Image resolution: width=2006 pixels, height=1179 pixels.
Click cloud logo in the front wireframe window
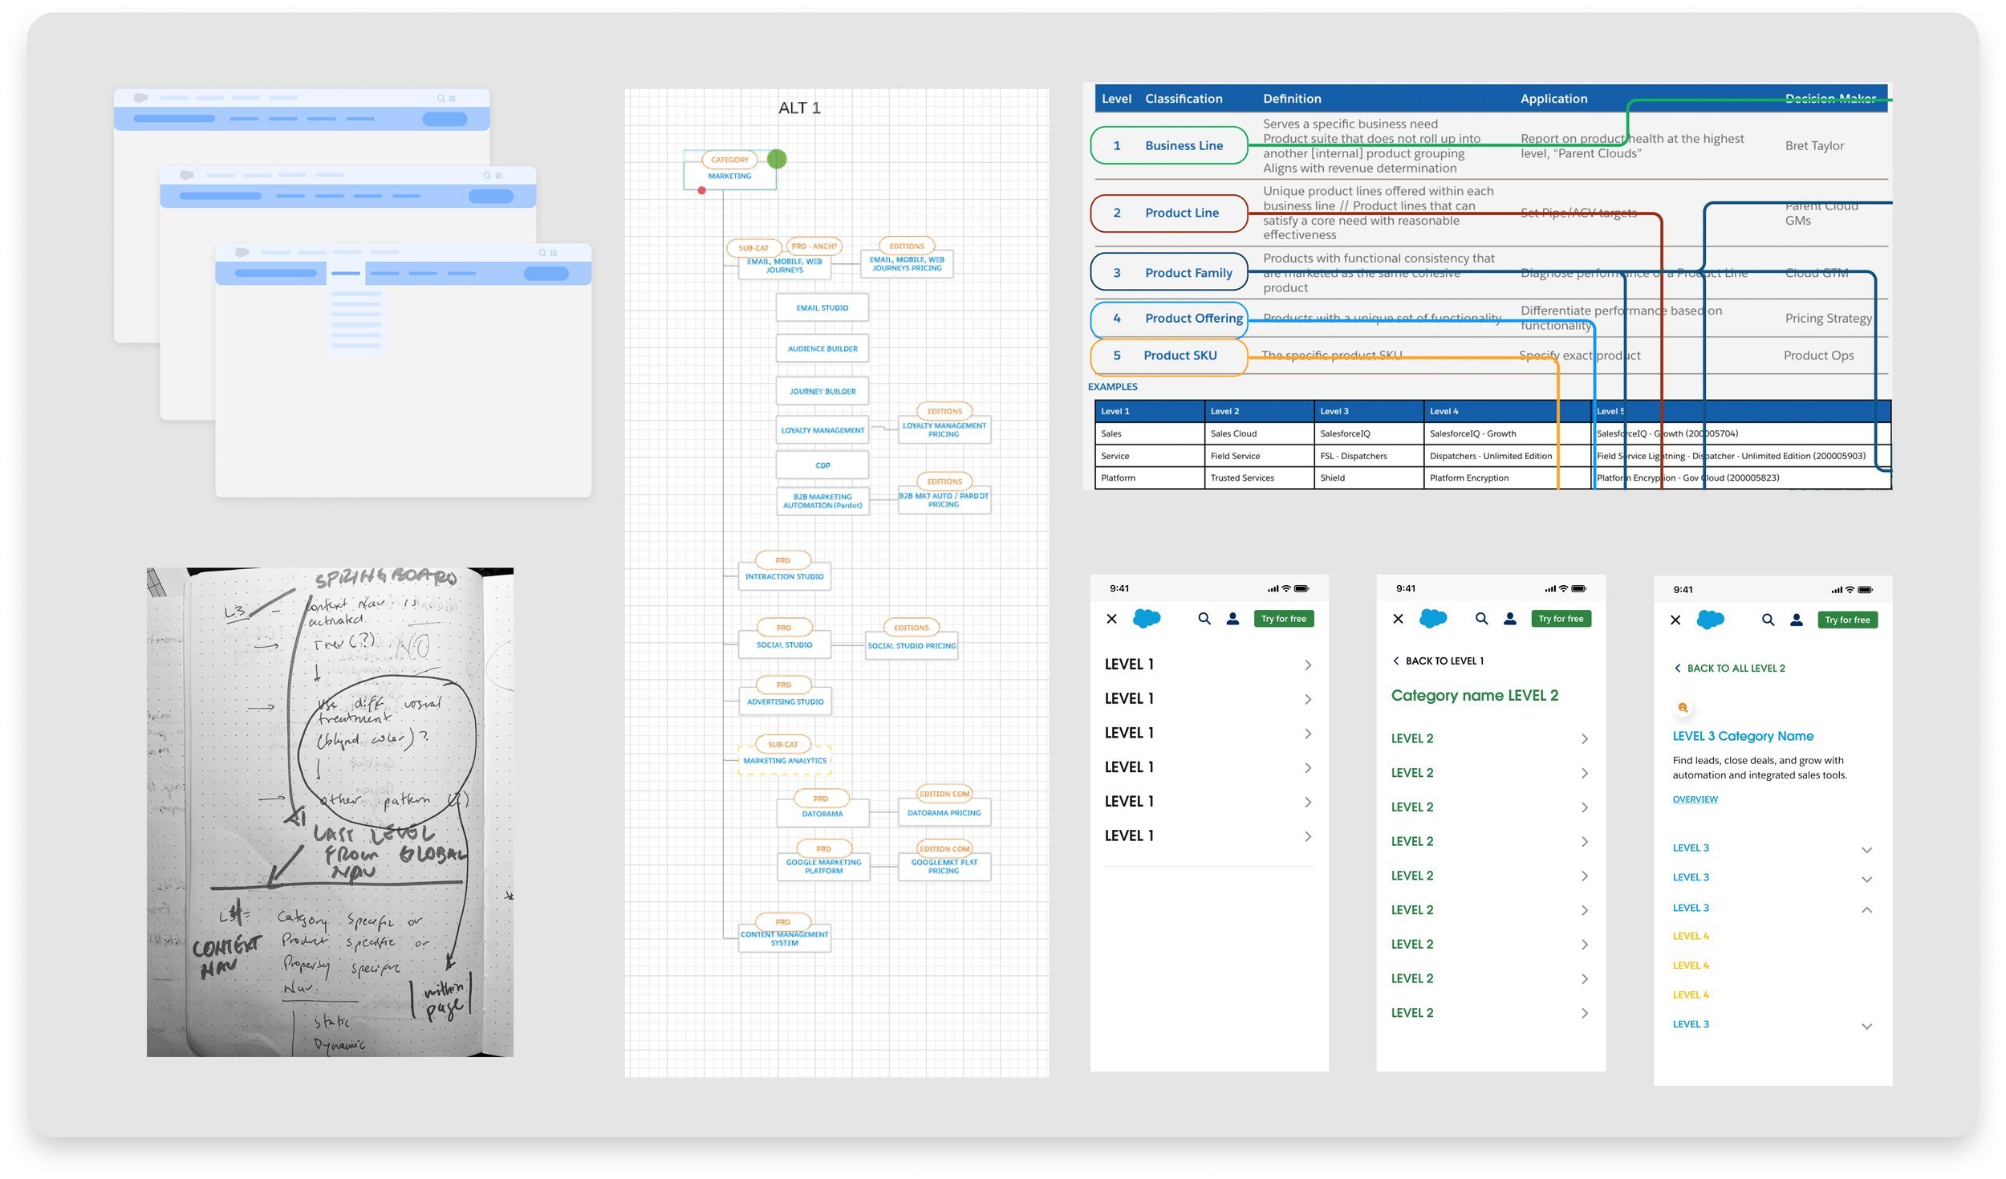(x=242, y=252)
